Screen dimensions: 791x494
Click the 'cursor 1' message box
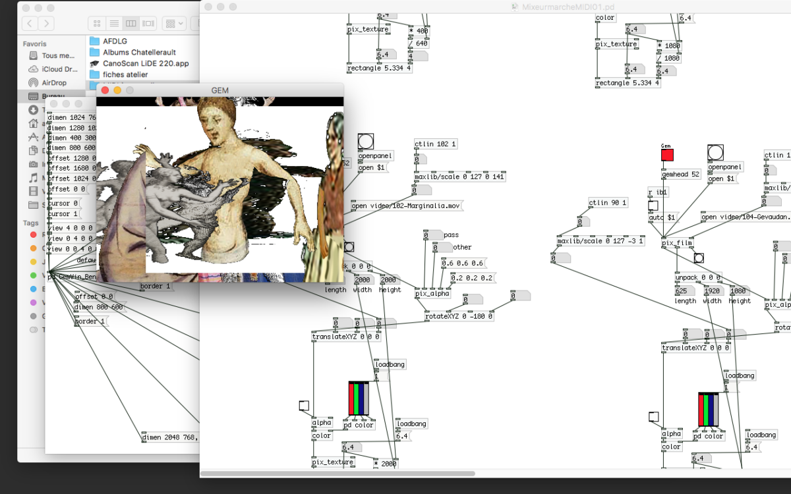coord(63,214)
